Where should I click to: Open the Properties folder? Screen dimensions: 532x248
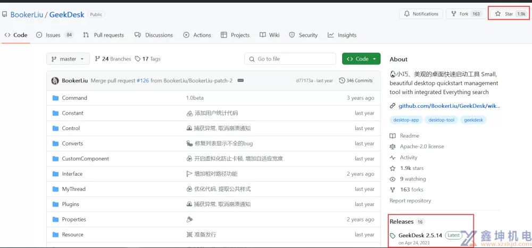(74, 219)
